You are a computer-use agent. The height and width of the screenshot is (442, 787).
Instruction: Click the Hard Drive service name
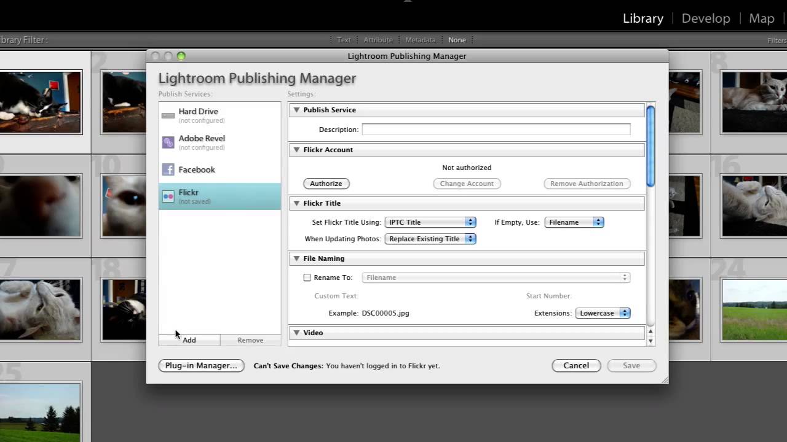(198, 111)
